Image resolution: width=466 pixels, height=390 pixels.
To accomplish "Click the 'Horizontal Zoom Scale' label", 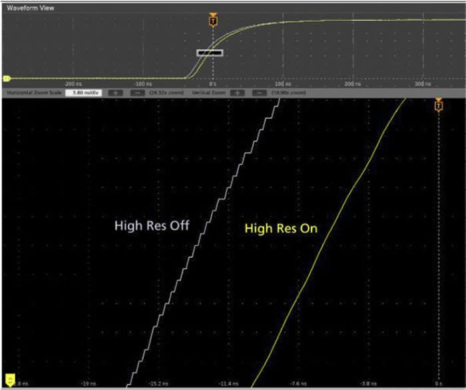I will 34,93.
